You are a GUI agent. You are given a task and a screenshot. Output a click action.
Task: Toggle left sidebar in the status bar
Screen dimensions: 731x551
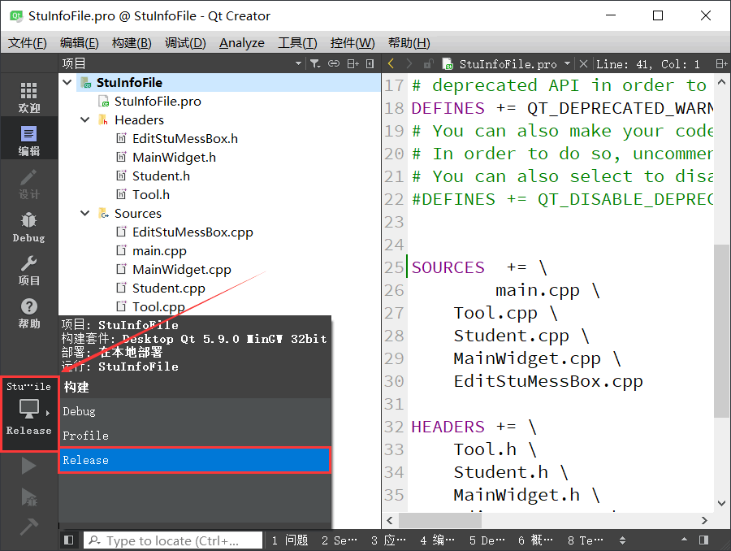pos(68,540)
